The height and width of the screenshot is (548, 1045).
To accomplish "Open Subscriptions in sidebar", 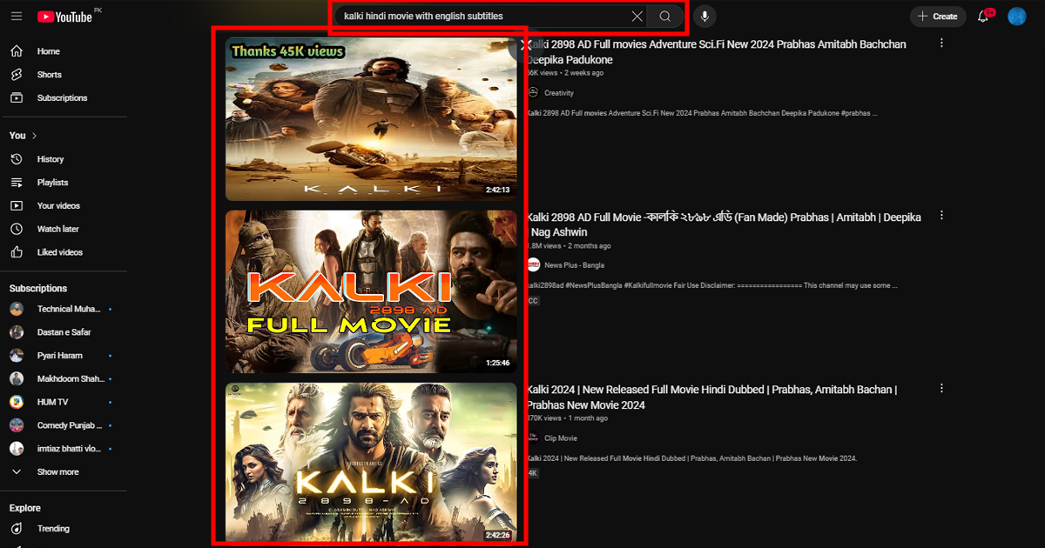I will tap(64, 98).
